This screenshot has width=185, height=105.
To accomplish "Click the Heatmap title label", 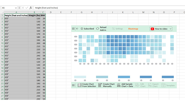I will 133,29.
